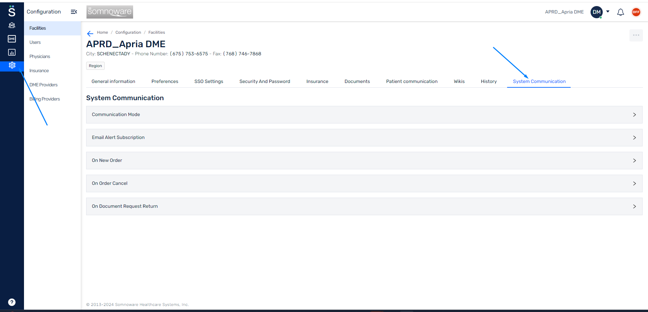Open the user menu dropdown arrow

[608, 11]
